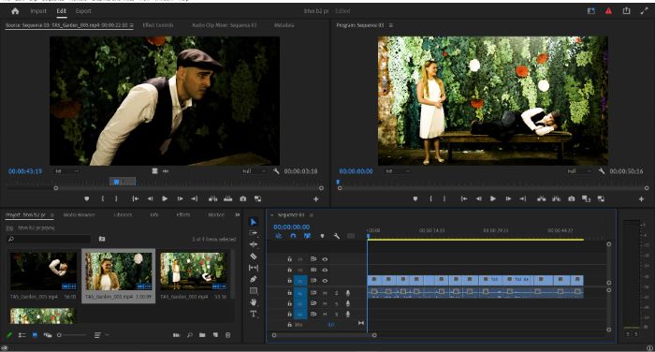Open Source monitor button editor plus
The image size is (655, 352).
[x=316, y=199]
